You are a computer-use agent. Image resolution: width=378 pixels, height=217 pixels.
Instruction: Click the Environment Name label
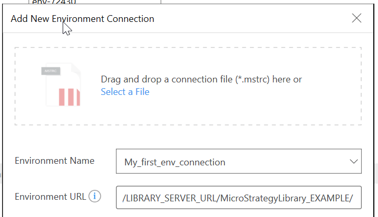point(54,161)
